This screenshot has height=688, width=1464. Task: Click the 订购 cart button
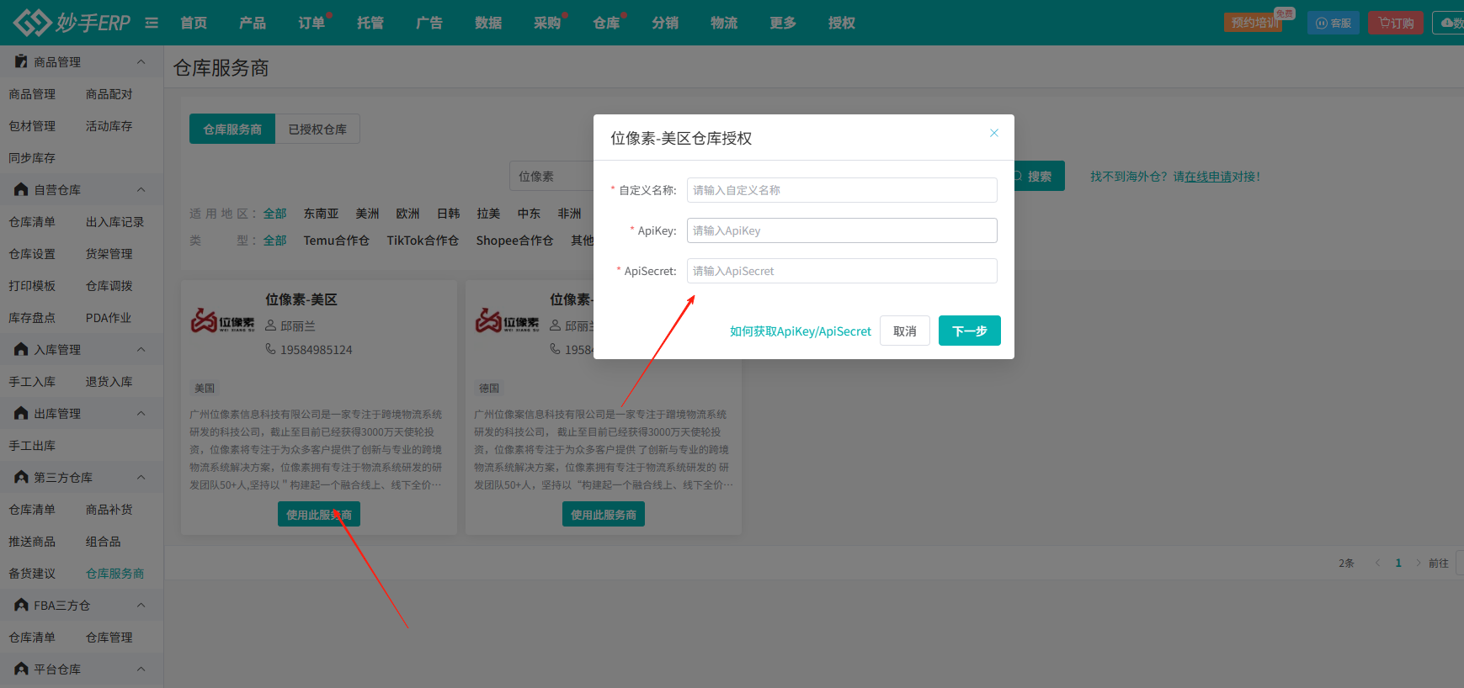point(1396,23)
